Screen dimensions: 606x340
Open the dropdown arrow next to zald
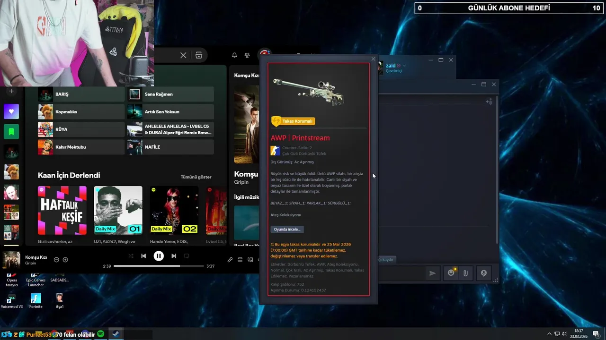(x=404, y=66)
